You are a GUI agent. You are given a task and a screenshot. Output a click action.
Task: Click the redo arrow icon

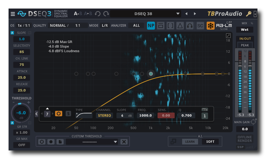coord(106,14)
